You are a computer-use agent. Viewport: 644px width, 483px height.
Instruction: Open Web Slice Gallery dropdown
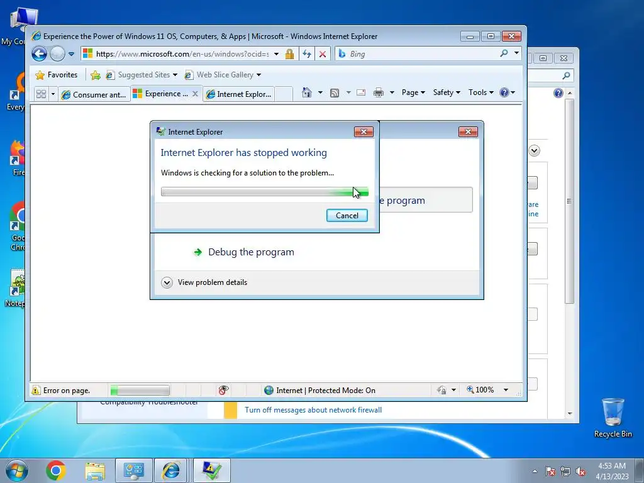(x=223, y=75)
